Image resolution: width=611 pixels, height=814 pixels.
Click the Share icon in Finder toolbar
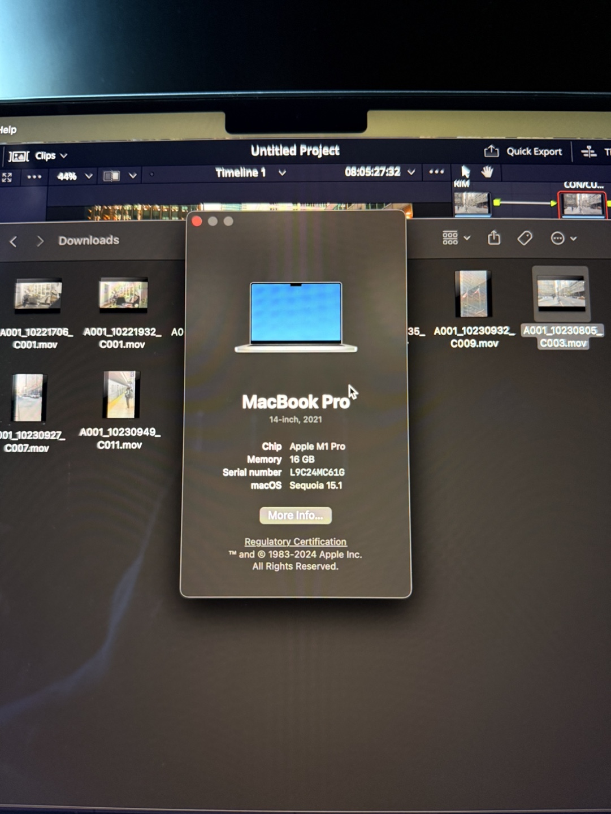click(495, 237)
